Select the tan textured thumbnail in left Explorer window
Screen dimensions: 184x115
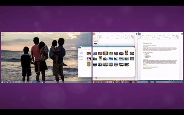click(x=89, y=64)
